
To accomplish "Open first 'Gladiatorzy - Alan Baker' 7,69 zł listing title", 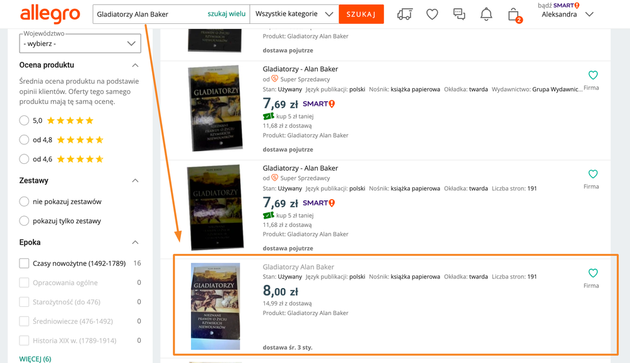I will (x=300, y=69).
